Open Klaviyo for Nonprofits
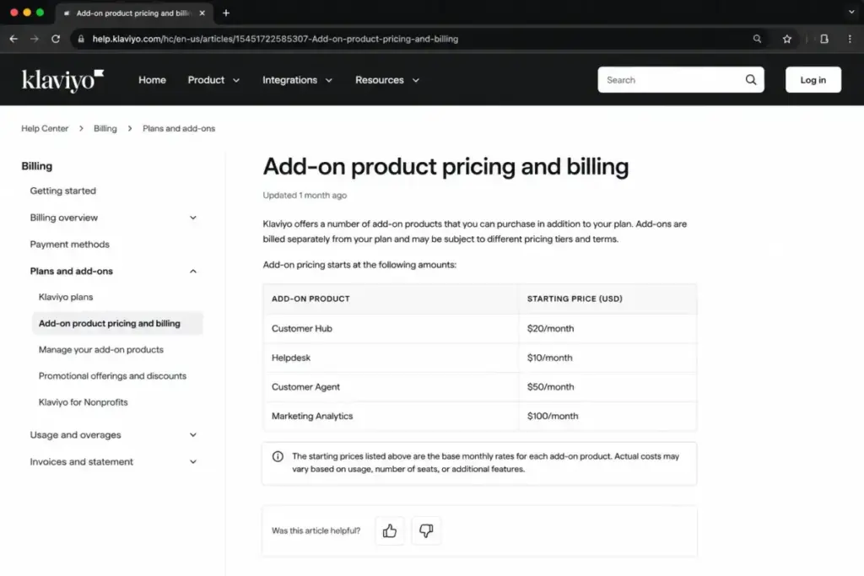Image resolution: width=864 pixels, height=576 pixels. point(84,402)
